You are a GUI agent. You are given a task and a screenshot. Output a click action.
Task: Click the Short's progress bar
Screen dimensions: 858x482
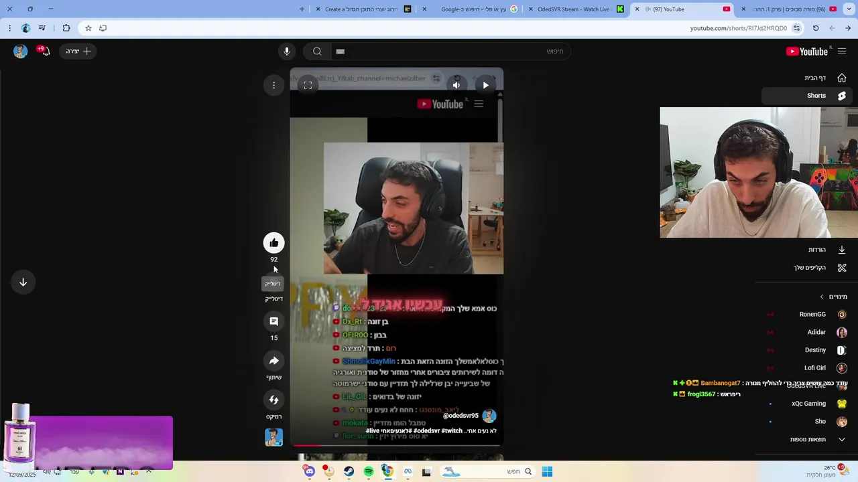[x=397, y=445]
